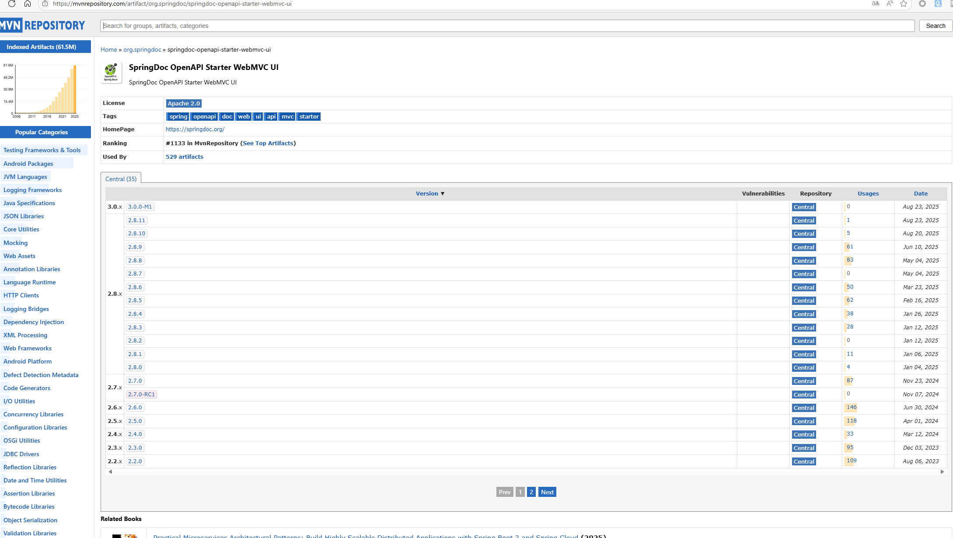View site information lock icon
Image resolution: width=953 pixels, height=538 pixels.
45,3
